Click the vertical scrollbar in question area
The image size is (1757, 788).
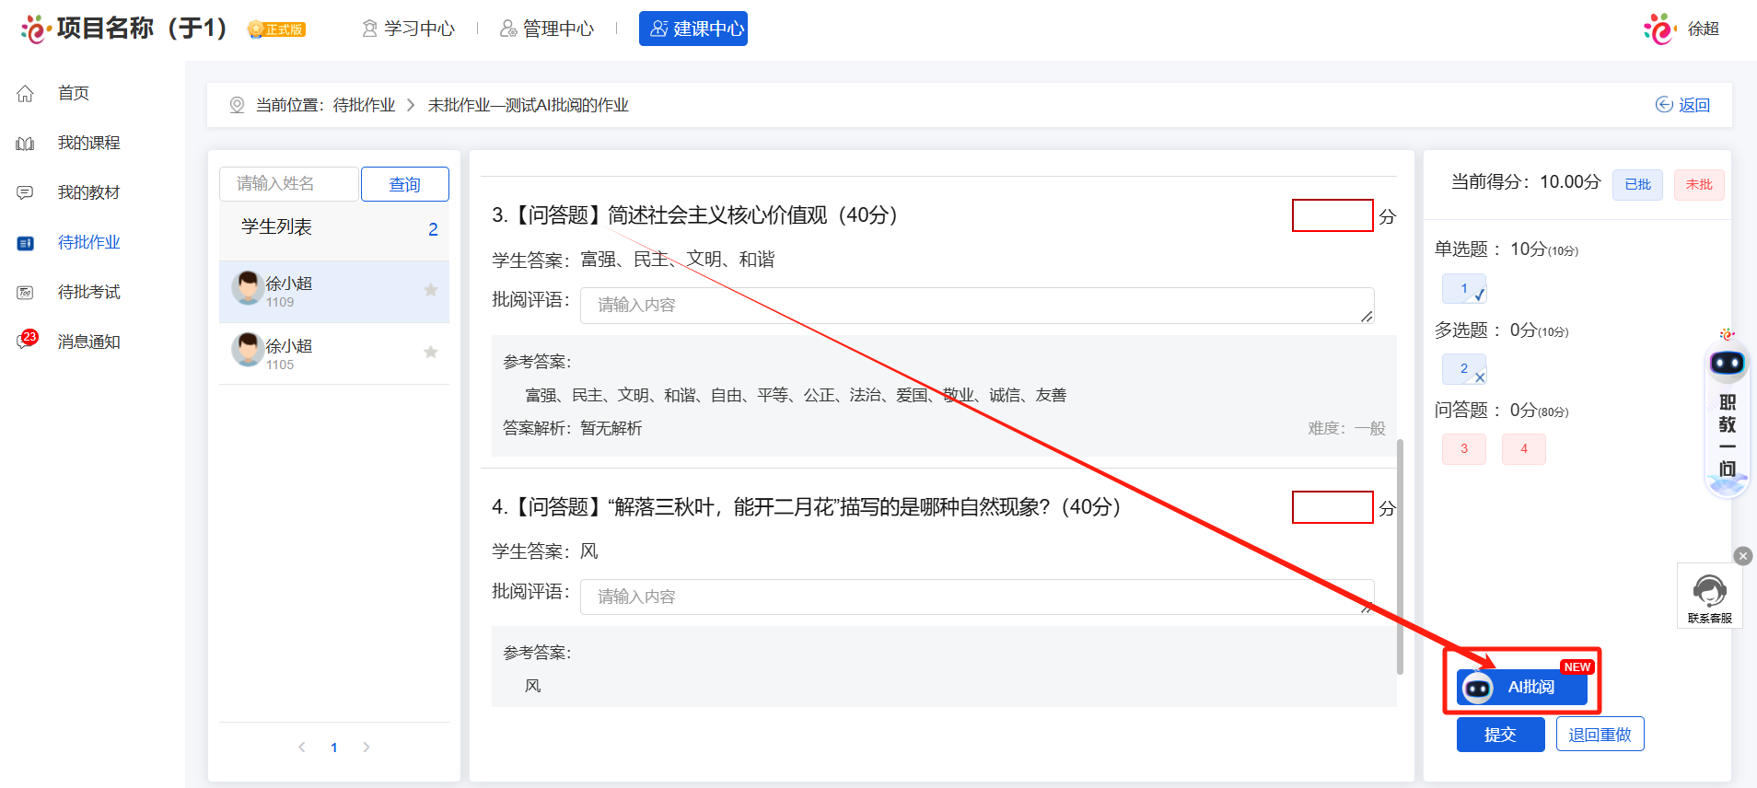tap(1400, 552)
